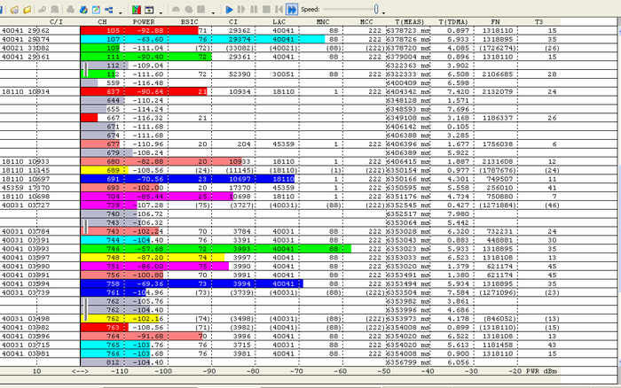
Task: Click the greyed-out gear icon
Action: click(x=188, y=10)
